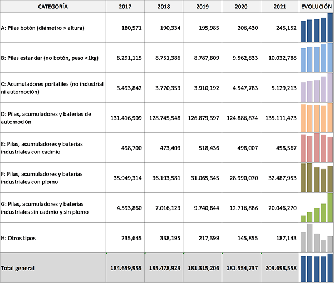The width and height of the screenshot is (334, 283).
Task: Select the 2021 column header
Action: pyautogui.click(x=279, y=7)
